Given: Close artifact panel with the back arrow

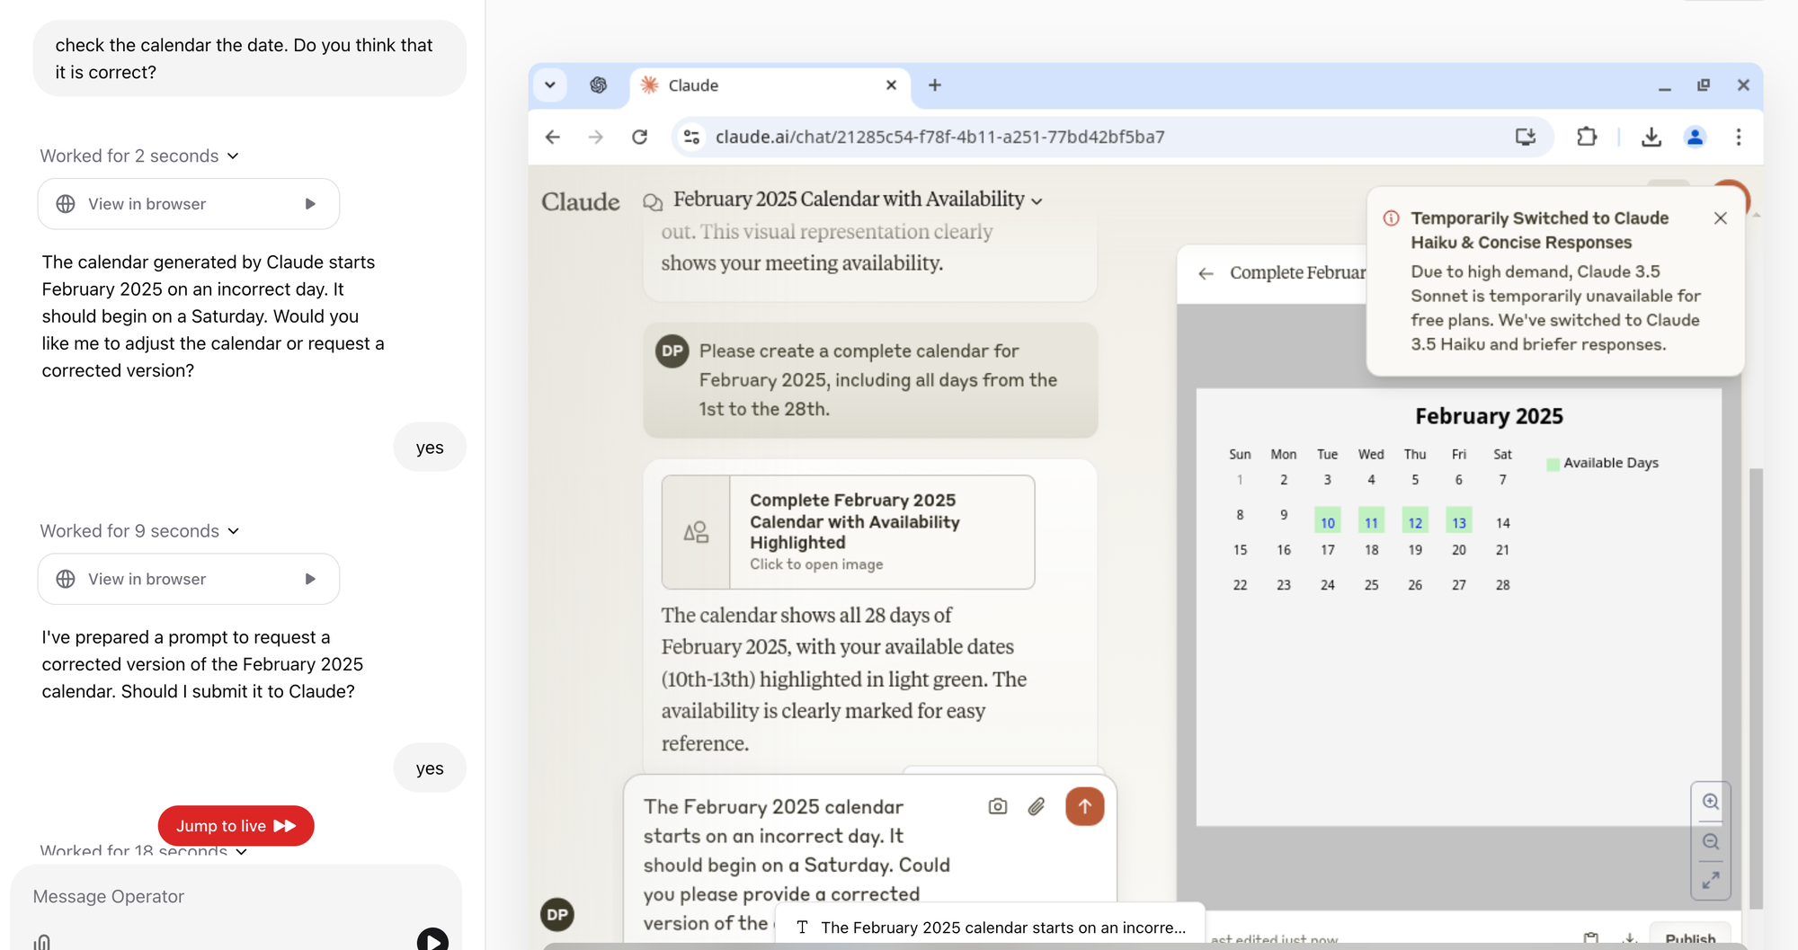Looking at the screenshot, I should click(1206, 273).
